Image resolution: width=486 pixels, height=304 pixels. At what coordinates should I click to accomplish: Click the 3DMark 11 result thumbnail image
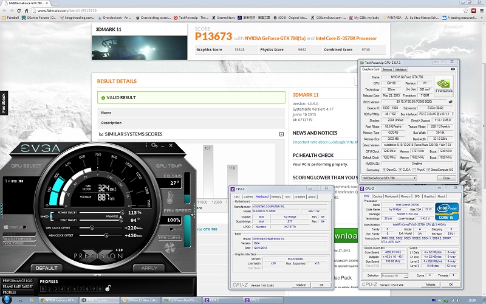140,48
